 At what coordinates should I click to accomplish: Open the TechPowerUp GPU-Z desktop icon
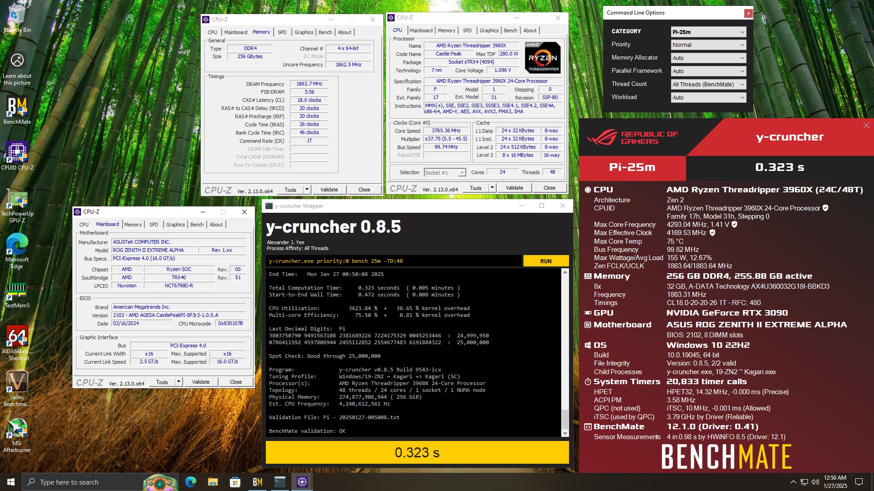pyautogui.click(x=17, y=205)
